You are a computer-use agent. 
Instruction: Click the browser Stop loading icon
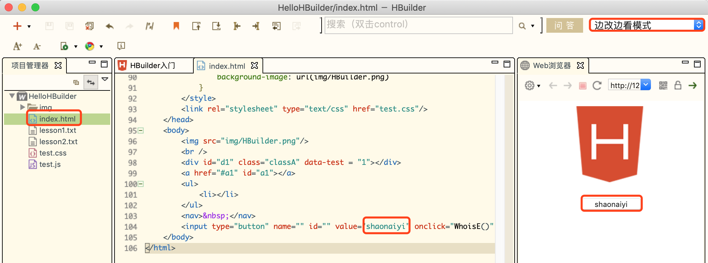[583, 86]
